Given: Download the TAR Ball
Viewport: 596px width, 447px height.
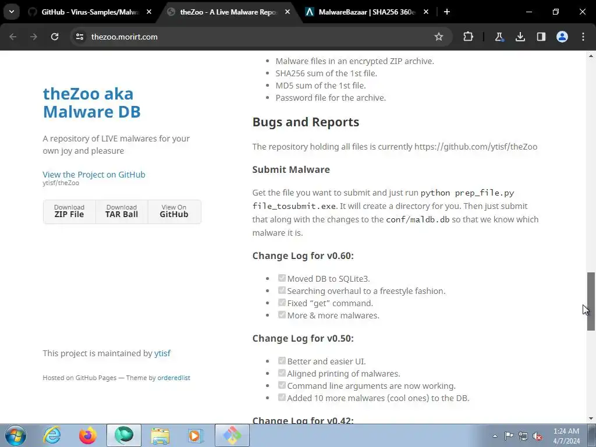Looking at the screenshot, I should coord(122,212).
